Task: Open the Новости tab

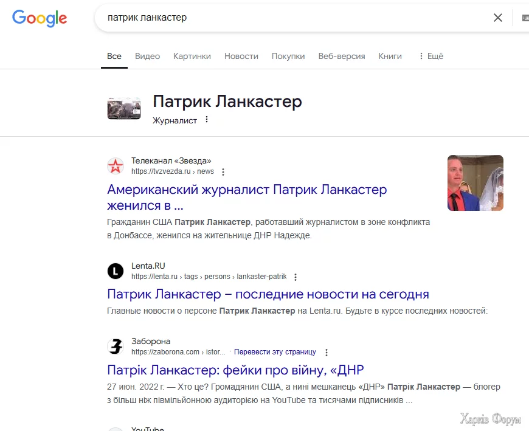Action: tap(241, 56)
